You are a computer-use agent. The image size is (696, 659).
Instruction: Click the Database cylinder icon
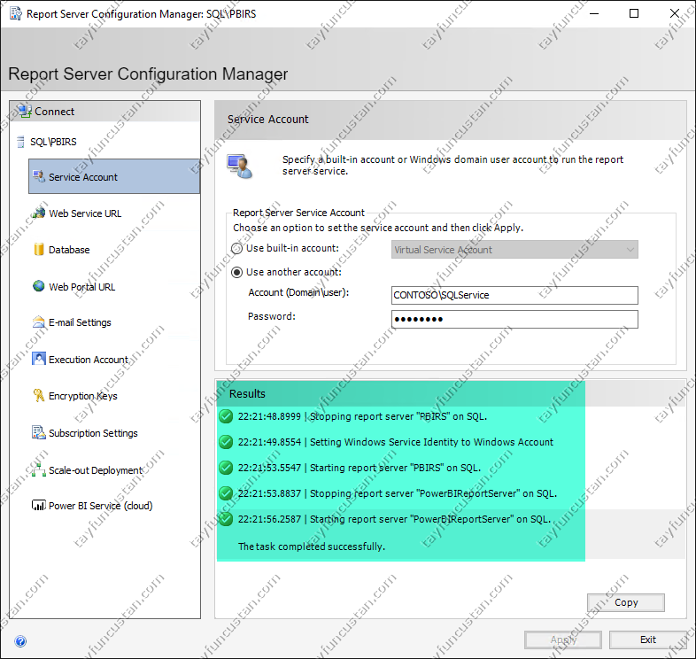tap(39, 249)
